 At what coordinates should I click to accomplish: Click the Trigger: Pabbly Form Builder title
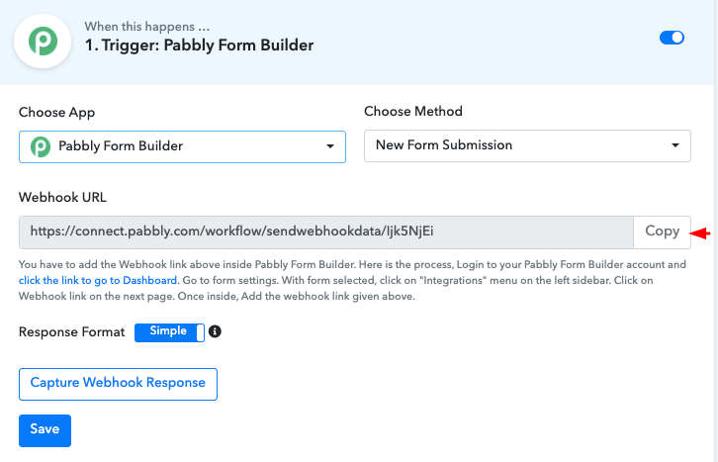click(x=199, y=46)
